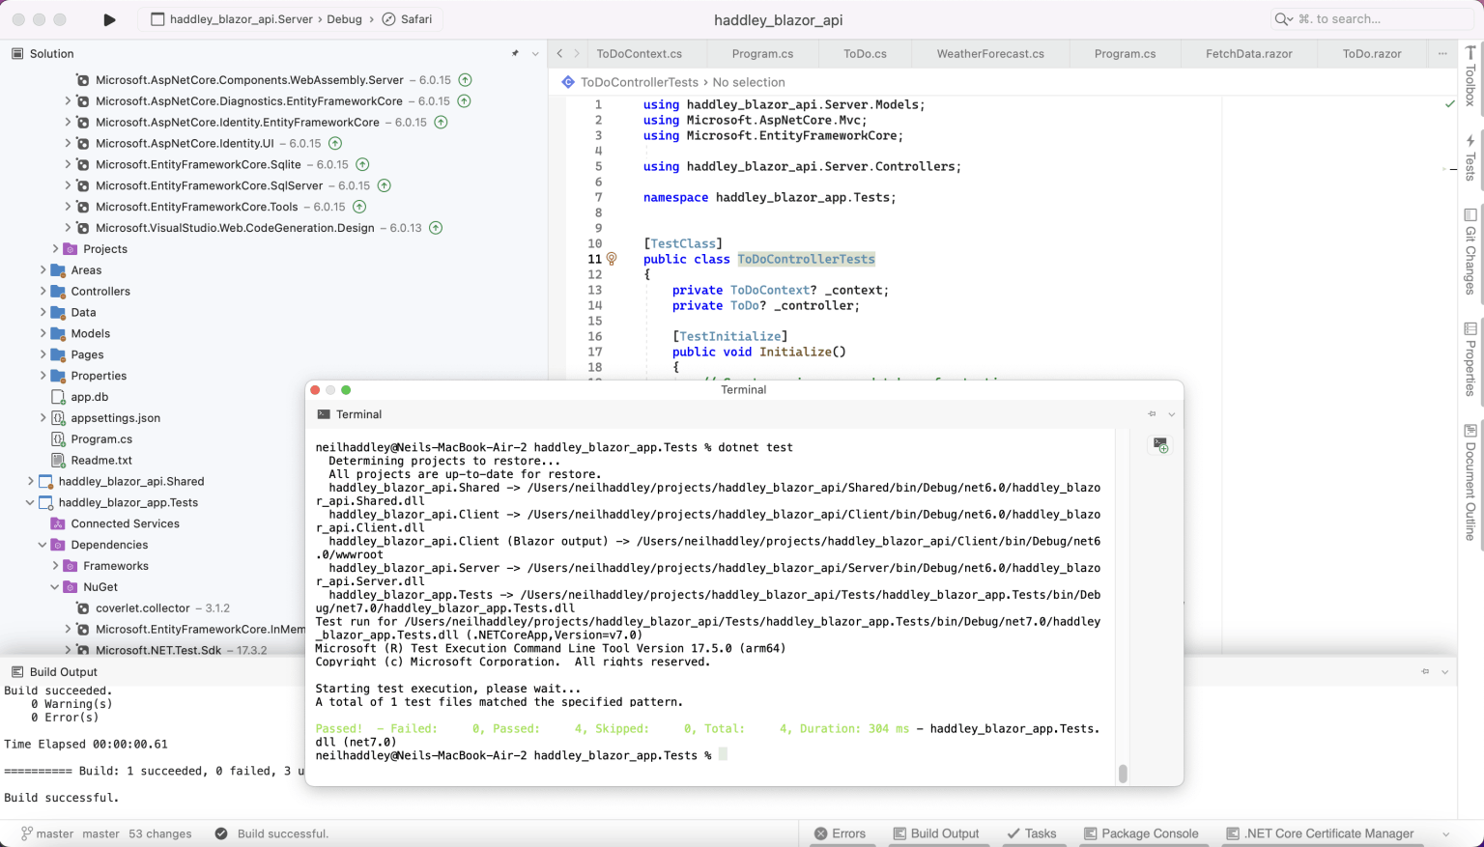Click the Run play button in toolbar
1484x847 pixels.
[x=109, y=19]
